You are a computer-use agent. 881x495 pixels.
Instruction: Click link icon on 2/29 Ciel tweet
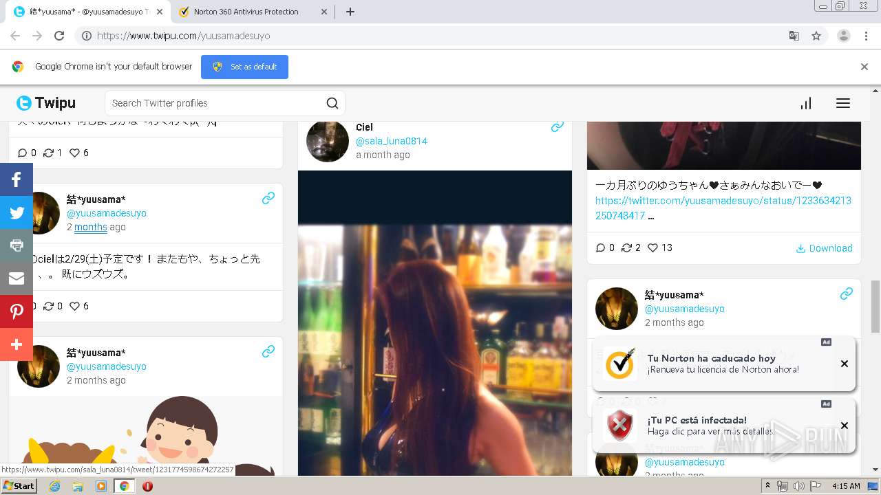tap(268, 198)
